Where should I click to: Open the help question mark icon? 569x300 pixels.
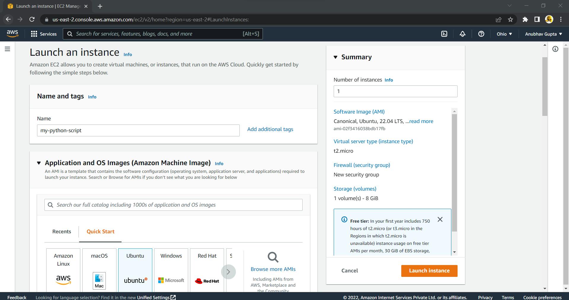coord(481,34)
